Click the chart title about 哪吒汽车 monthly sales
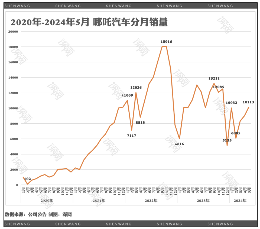260x229 pixels. 89,22
